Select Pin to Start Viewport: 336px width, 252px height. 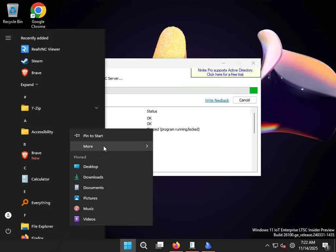pos(111,136)
